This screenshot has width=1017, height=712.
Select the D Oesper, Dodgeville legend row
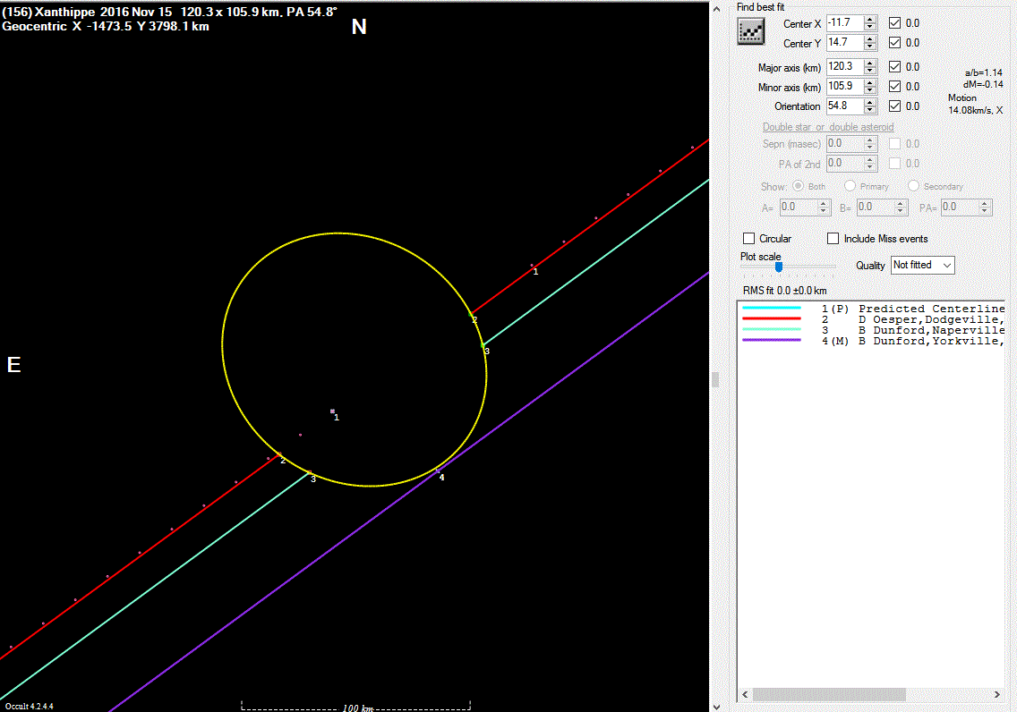pyautogui.click(x=871, y=319)
